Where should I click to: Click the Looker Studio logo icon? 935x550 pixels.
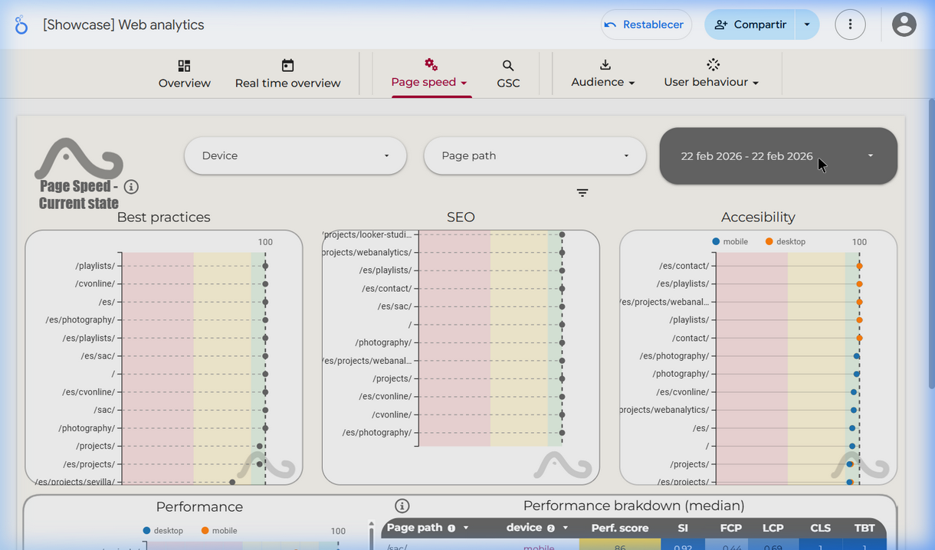(21, 25)
